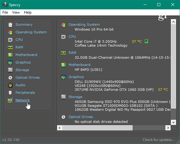This screenshot has width=180, height=144.
Task: Open the View menu
Action: pyautogui.click(x=16, y=12)
